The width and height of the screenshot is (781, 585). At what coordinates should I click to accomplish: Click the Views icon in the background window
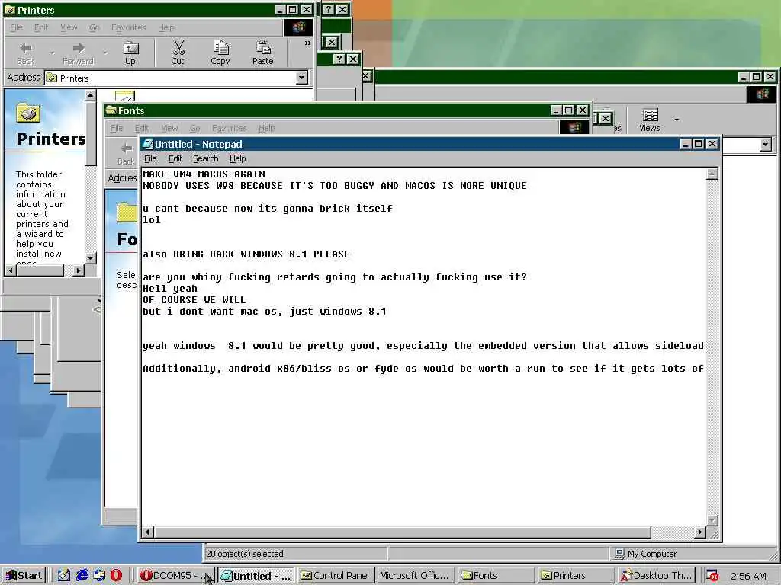coord(650,120)
